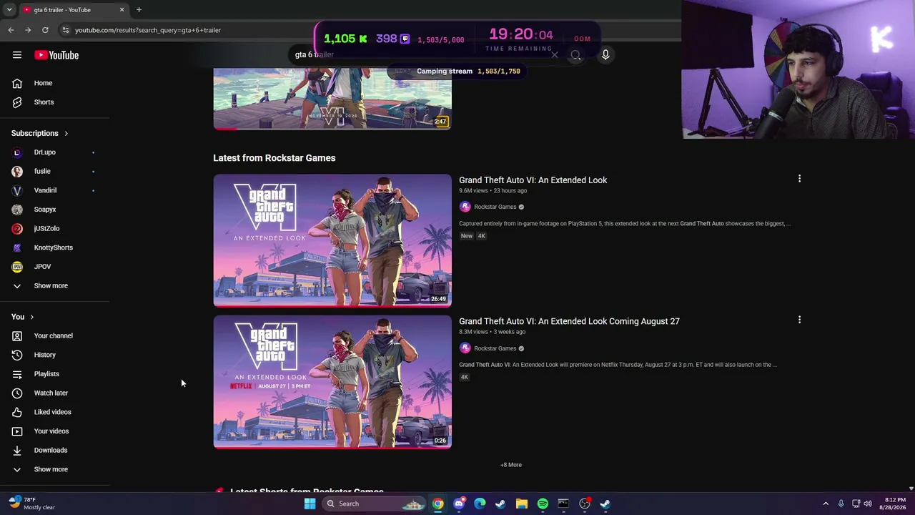Open Discord from the taskbar
Screen dimensions: 915x515
click(x=459, y=504)
